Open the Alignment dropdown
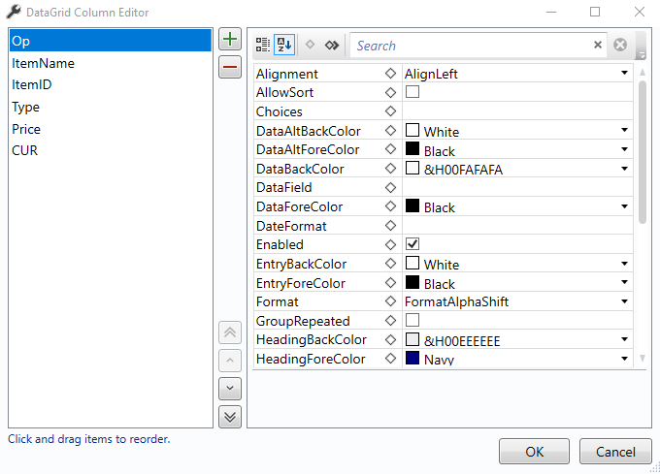This screenshot has height=474, width=660. [x=625, y=73]
